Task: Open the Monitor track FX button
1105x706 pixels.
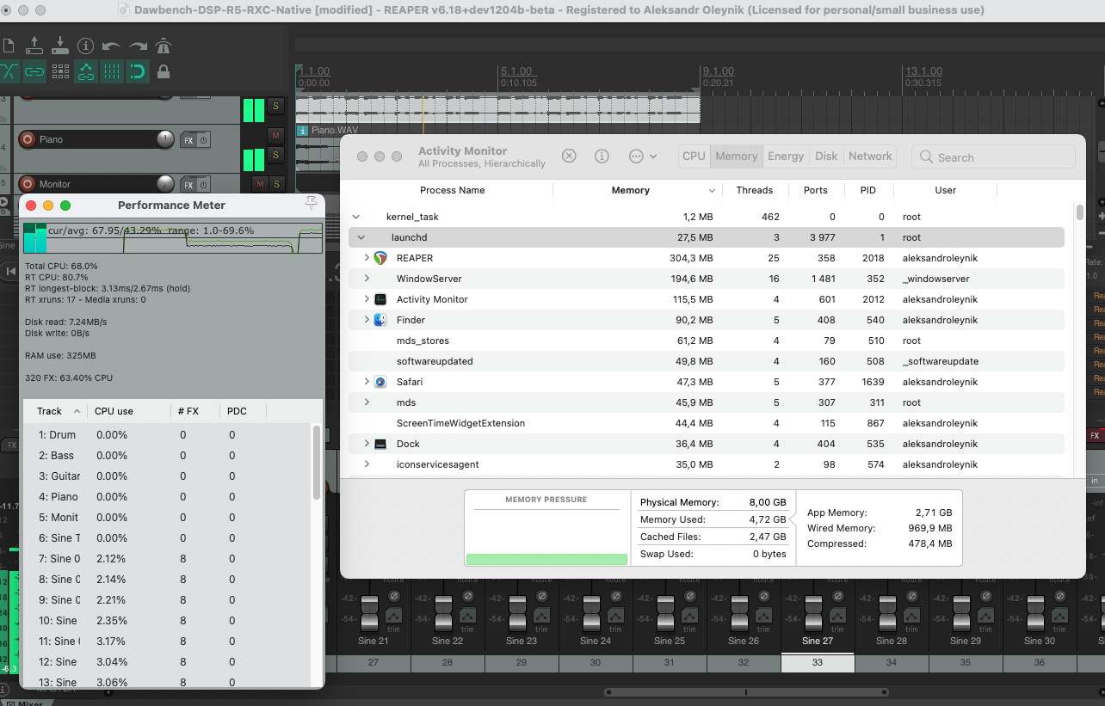Action: [x=188, y=184]
